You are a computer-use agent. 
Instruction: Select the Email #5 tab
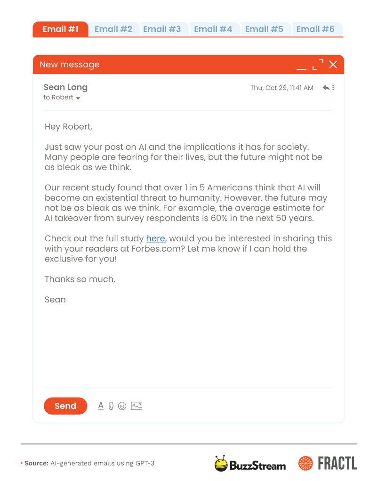(x=264, y=29)
